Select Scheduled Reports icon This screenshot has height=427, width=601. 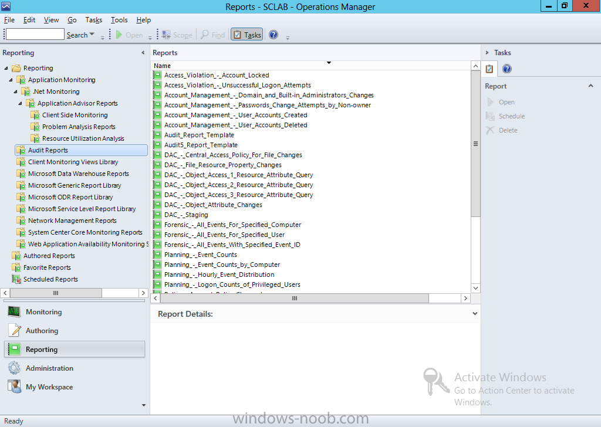(x=16, y=280)
